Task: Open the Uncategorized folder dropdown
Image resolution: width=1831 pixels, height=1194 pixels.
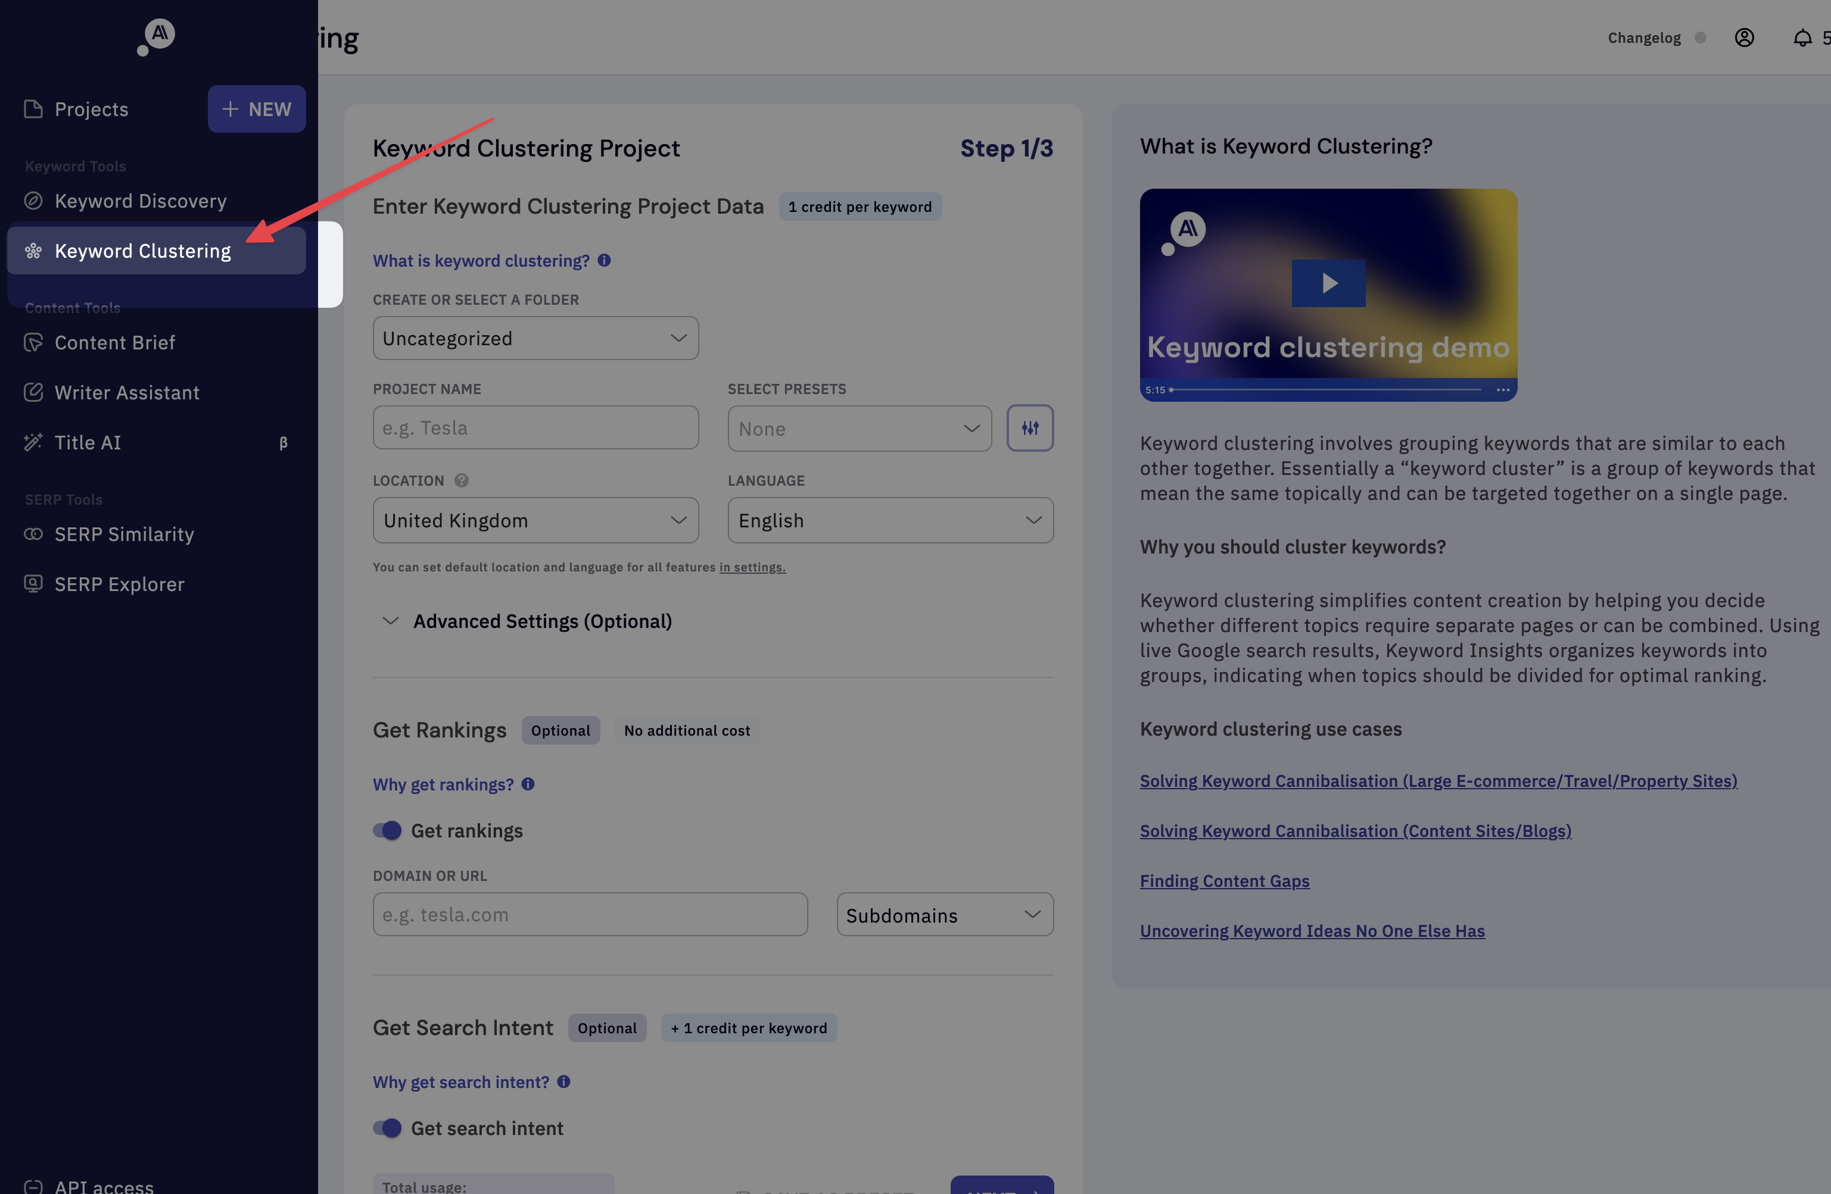Action: (535, 338)
